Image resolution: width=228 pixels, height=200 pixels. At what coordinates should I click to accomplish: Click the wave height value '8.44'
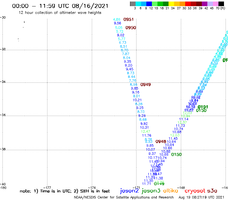132,77
